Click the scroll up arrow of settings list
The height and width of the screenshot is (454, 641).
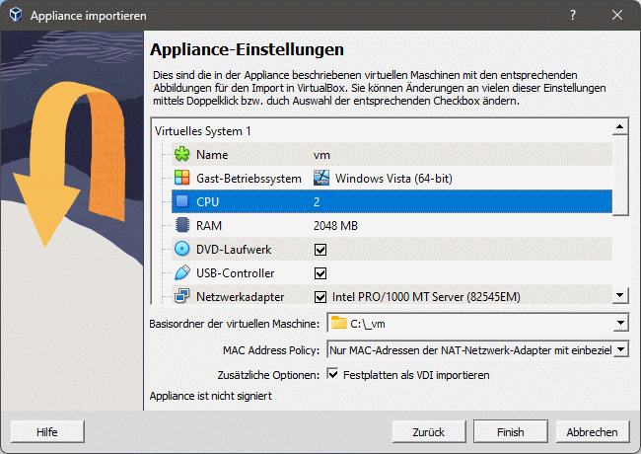point(620,127)
